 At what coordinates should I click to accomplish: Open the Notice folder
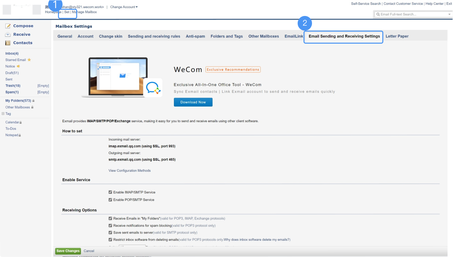(10, 66)
